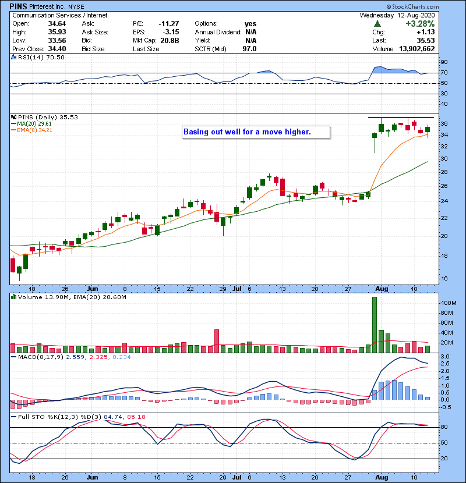The height and width of the screenshot is (483, 466).
Task: Click the RSI(14) 70.50 panel label
Action: 41,57
